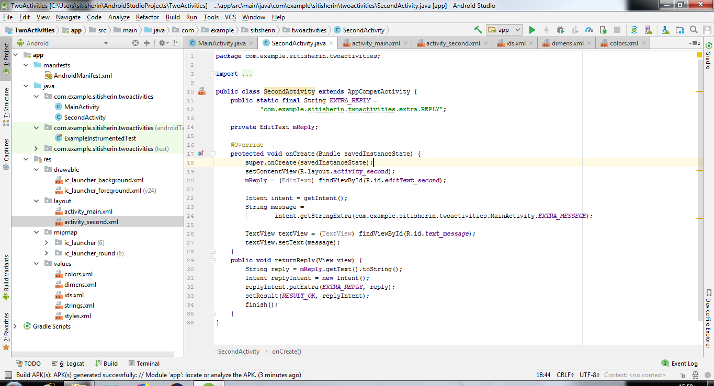Click the Search Everywhere magnifier icon
The image size is (714, 386).
[x=694, y=30]
